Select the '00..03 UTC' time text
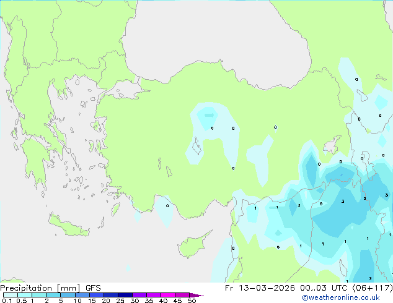 point(324,288)
